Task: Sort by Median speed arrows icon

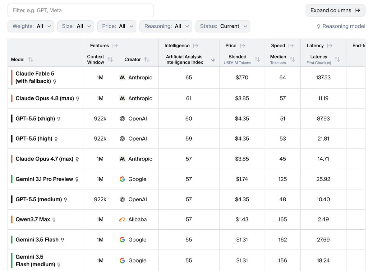Action: pos(292,59)
